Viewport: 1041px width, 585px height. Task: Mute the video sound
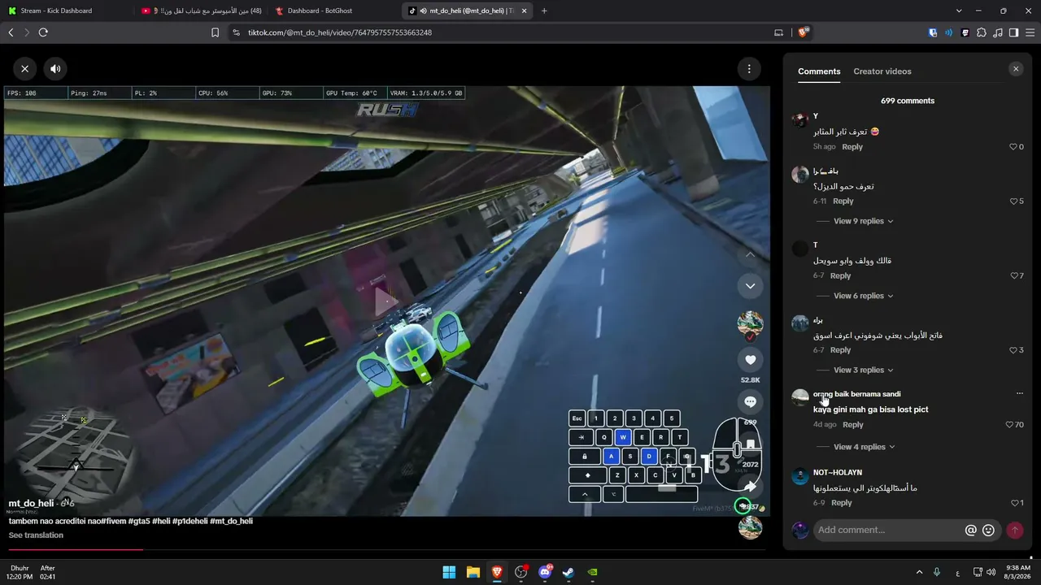(x=55, y=69)
